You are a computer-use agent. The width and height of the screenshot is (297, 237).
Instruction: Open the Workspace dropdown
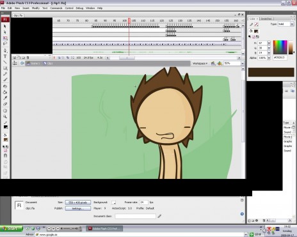[x=200, y=63]
